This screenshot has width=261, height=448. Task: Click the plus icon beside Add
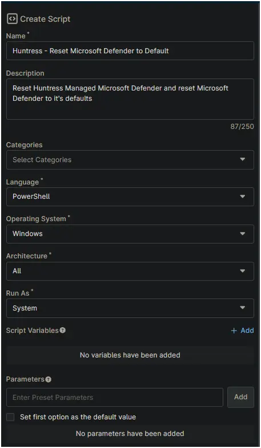point(234,331)
